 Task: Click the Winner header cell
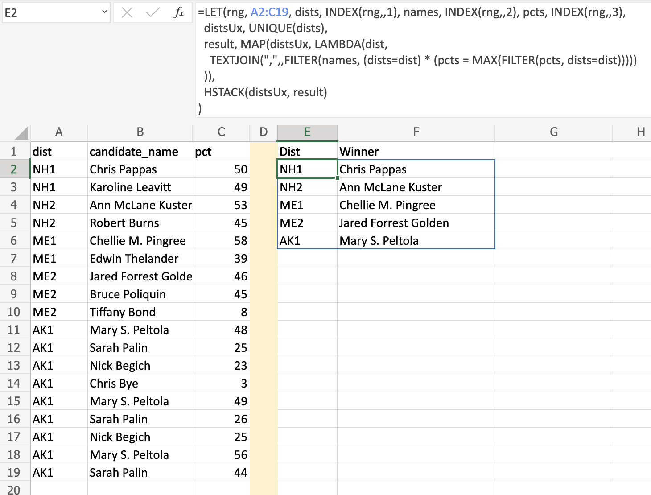click(416, 152)
